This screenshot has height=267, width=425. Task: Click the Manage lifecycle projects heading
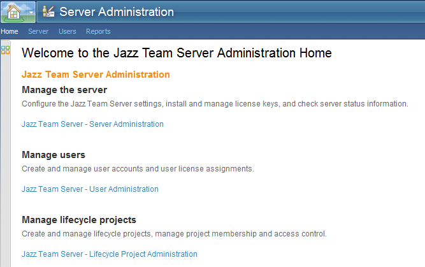tap(79, 220)
